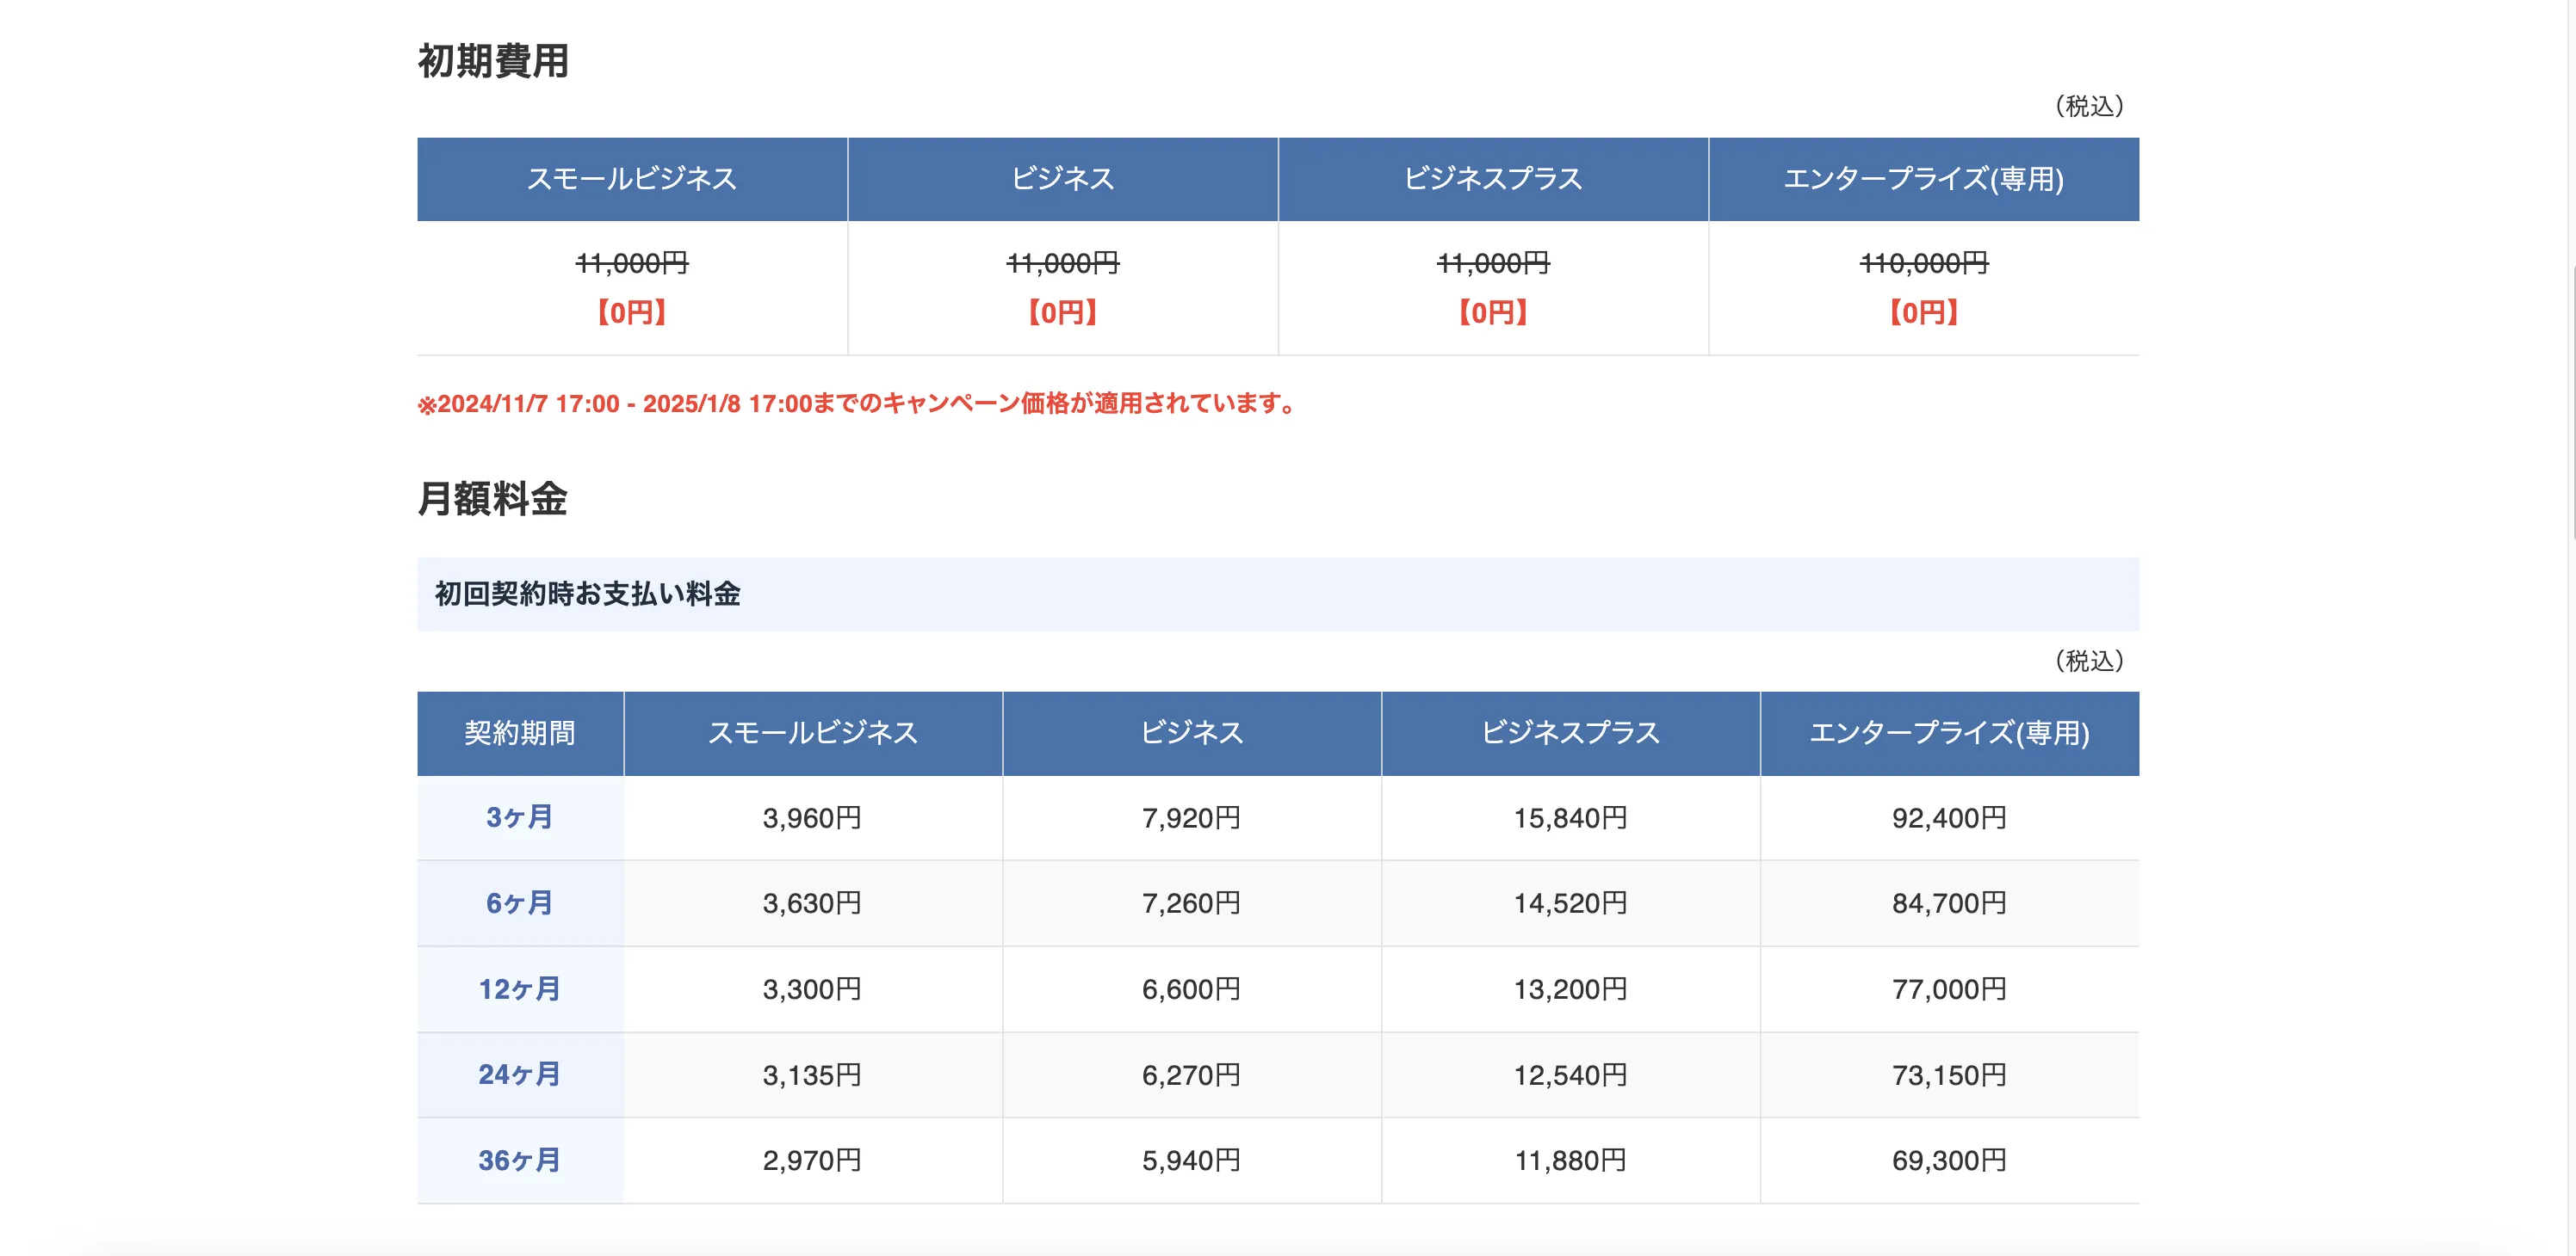
Task: Click the 6ヶ月 row label
Action: pyautogui.click(x=520, y=903)
